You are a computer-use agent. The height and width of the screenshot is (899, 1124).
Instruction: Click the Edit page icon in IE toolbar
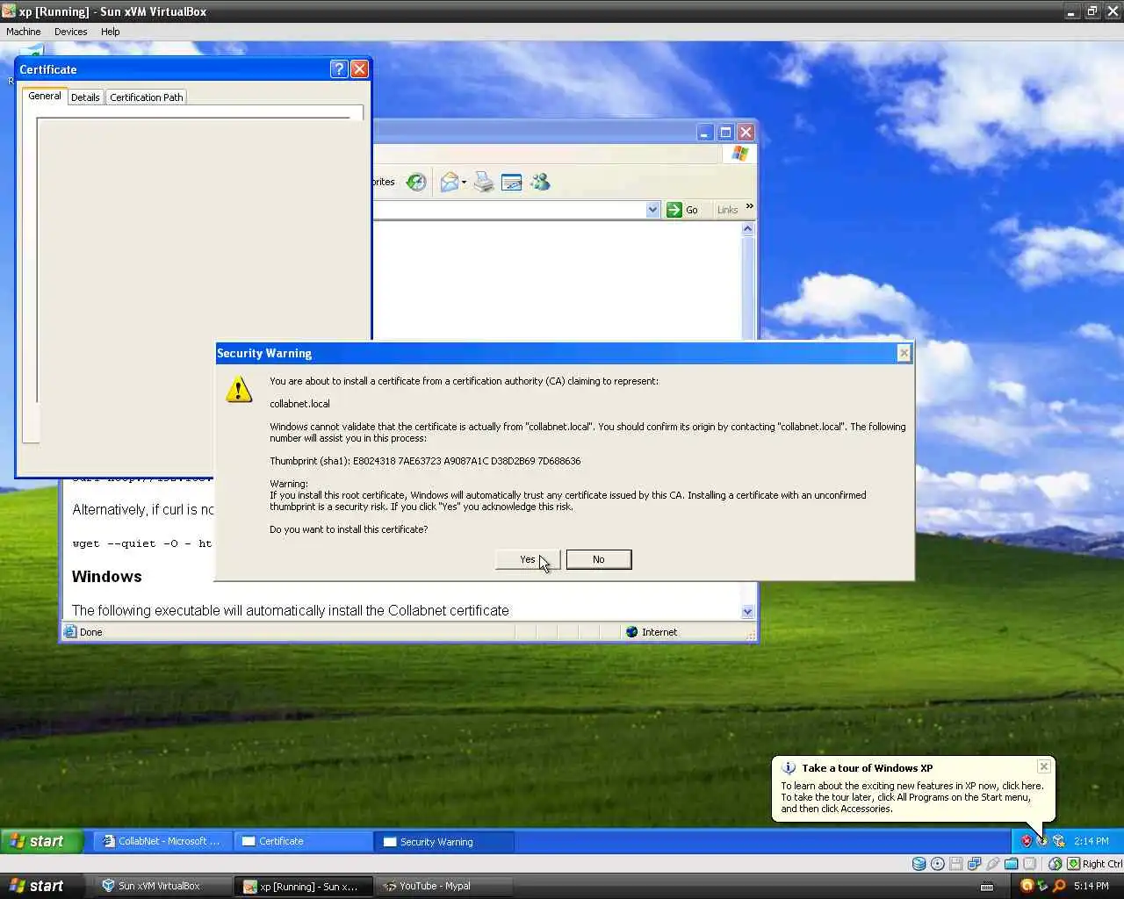(511, 182)
